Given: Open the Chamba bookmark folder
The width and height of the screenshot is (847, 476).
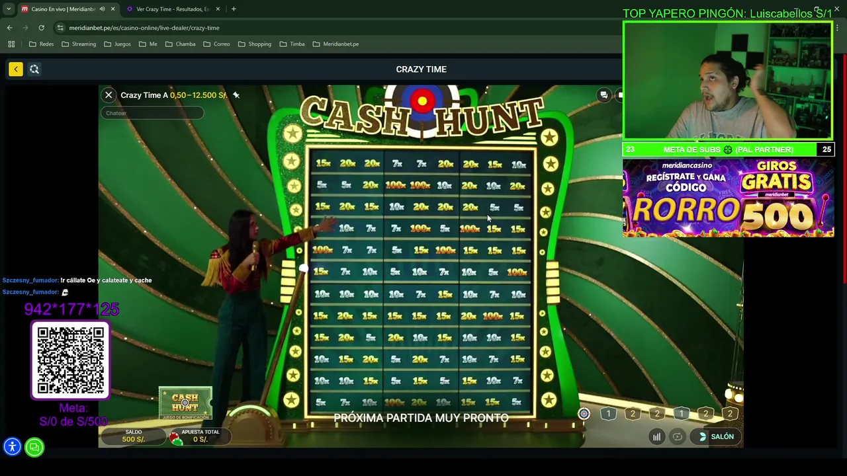Looking at the screenshot, I should pyautogui.click(x=180, y=44).
